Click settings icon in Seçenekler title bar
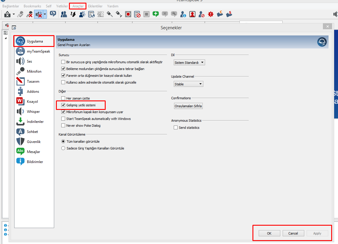The image size is (338, 244). pos(14,27)
